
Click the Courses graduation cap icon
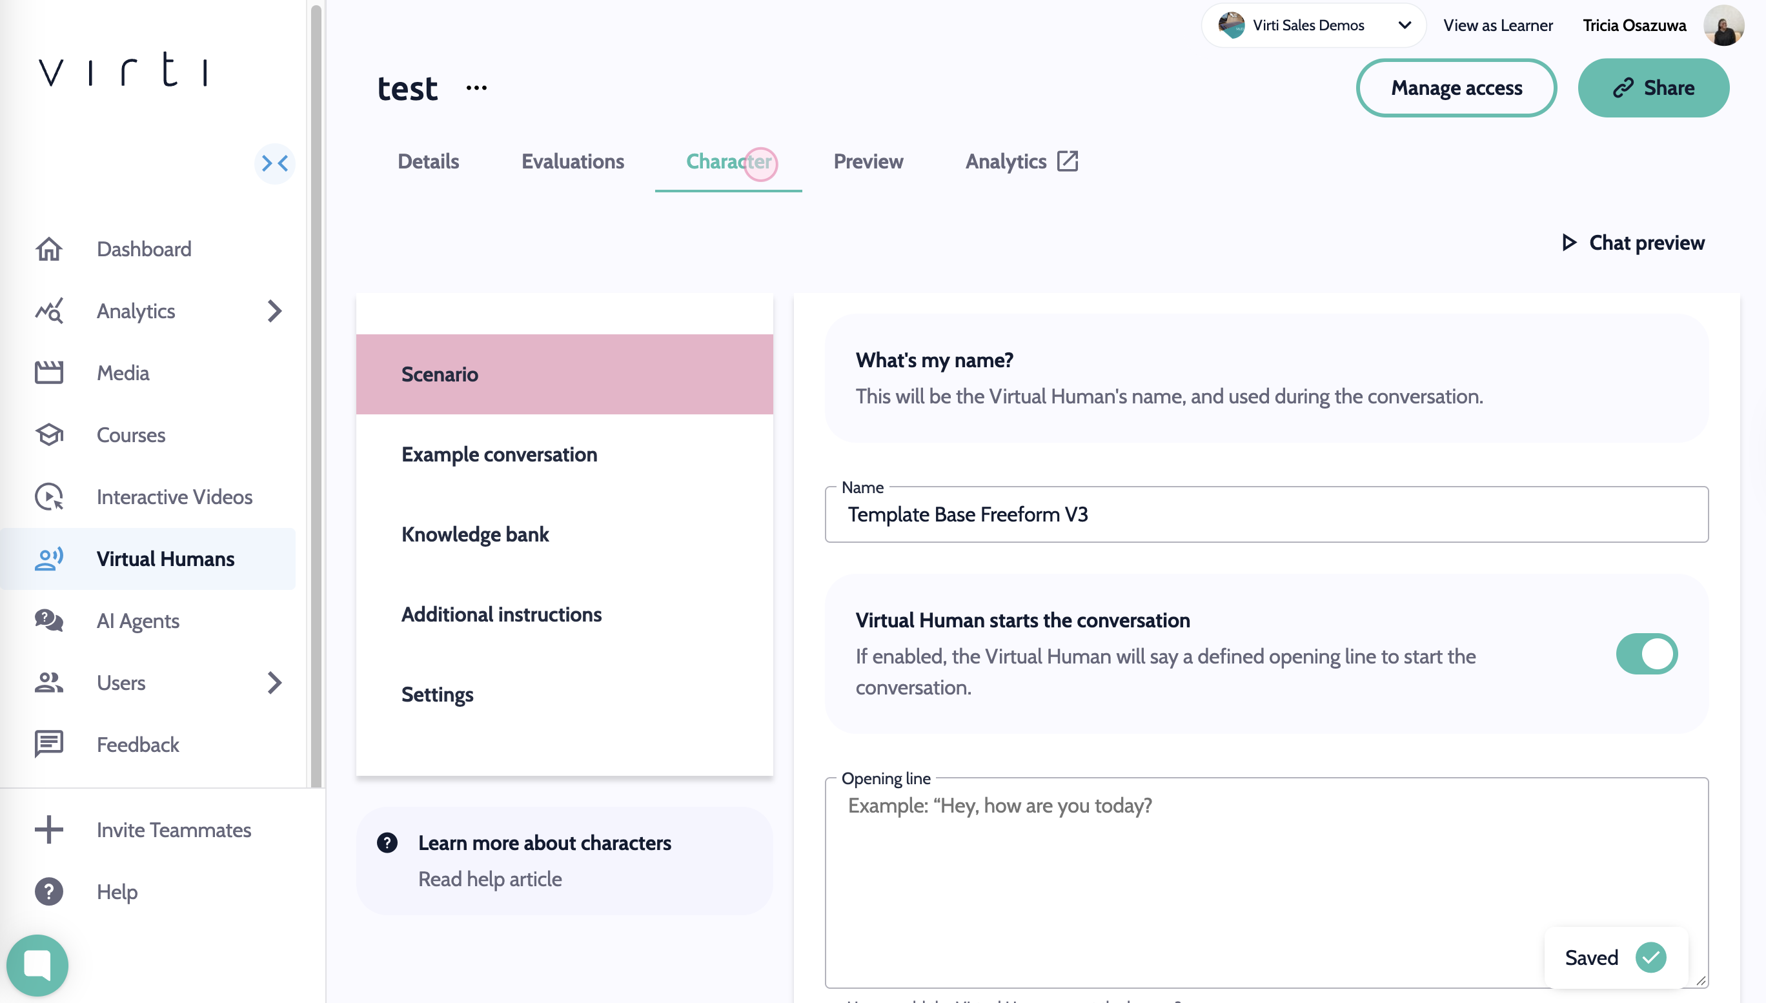(x=49, y=434)
